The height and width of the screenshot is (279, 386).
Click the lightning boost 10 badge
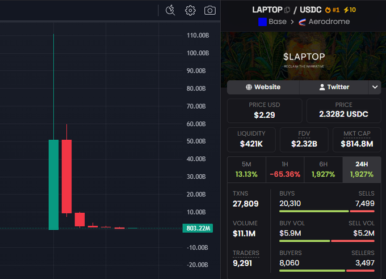coord(350,10)
